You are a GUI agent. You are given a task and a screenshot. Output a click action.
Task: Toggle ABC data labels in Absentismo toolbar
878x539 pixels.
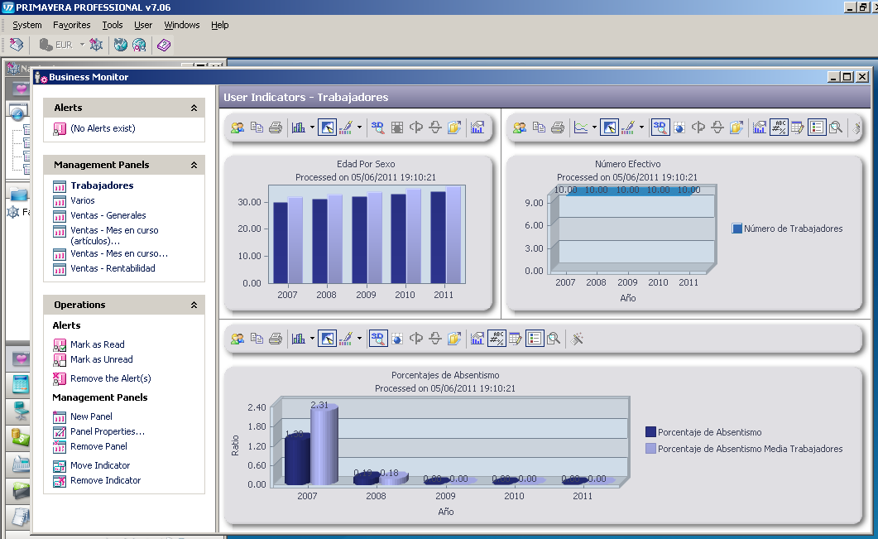tap(497, 338)
